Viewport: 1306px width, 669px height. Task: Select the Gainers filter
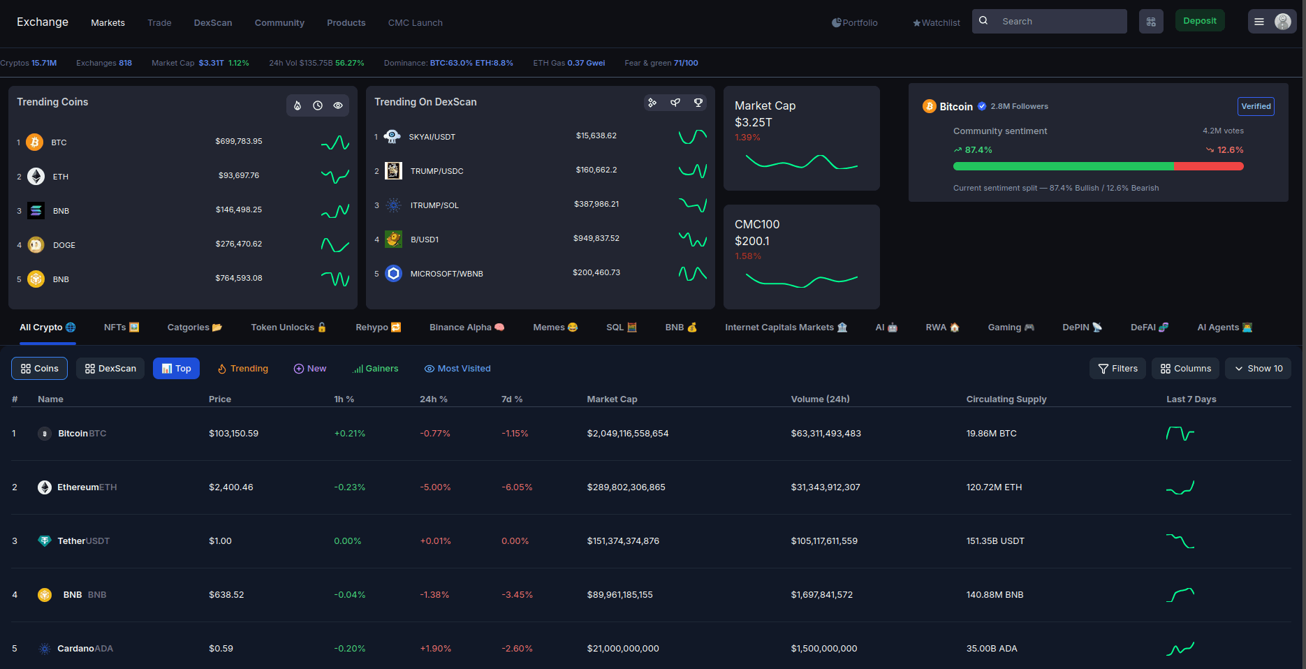376,369
